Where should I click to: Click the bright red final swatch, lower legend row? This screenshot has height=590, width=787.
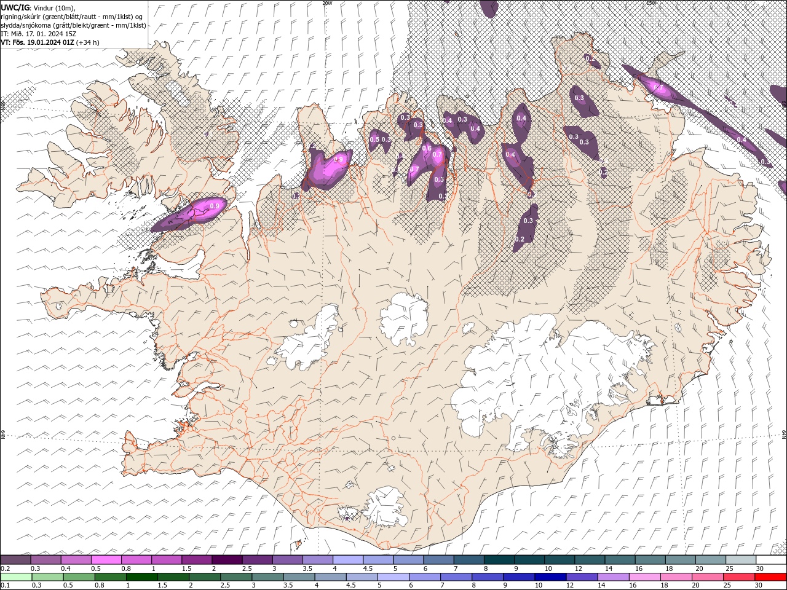pyautogui.click(x=772, y=577)
